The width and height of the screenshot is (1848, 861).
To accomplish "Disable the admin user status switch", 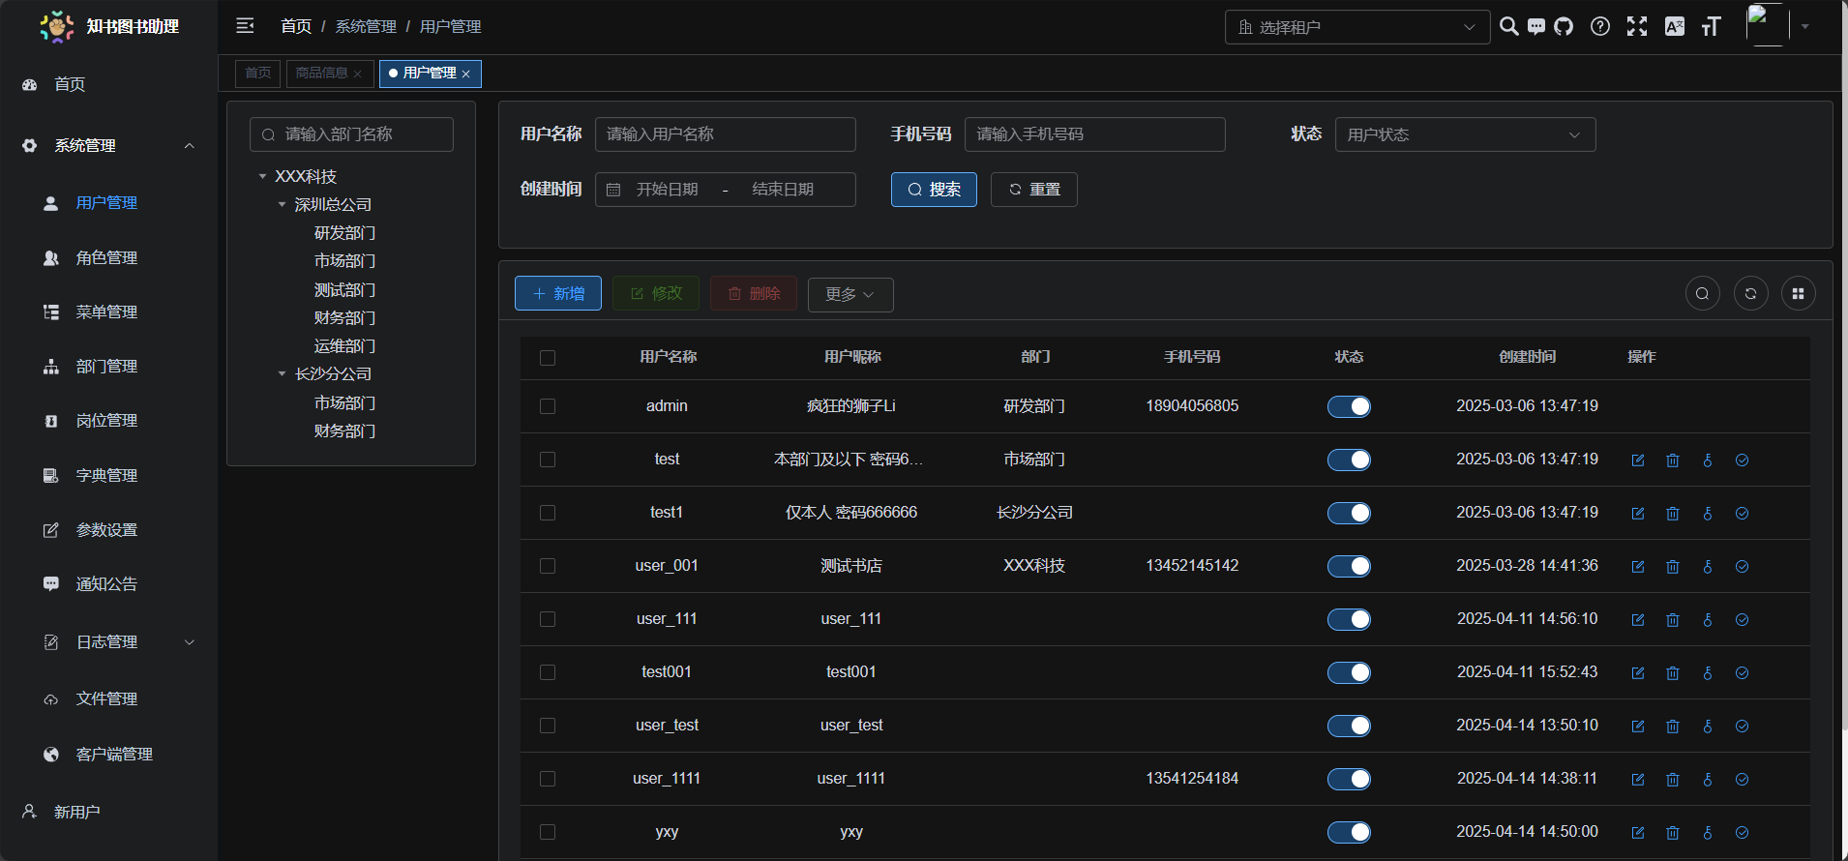I will (1349, 406).
